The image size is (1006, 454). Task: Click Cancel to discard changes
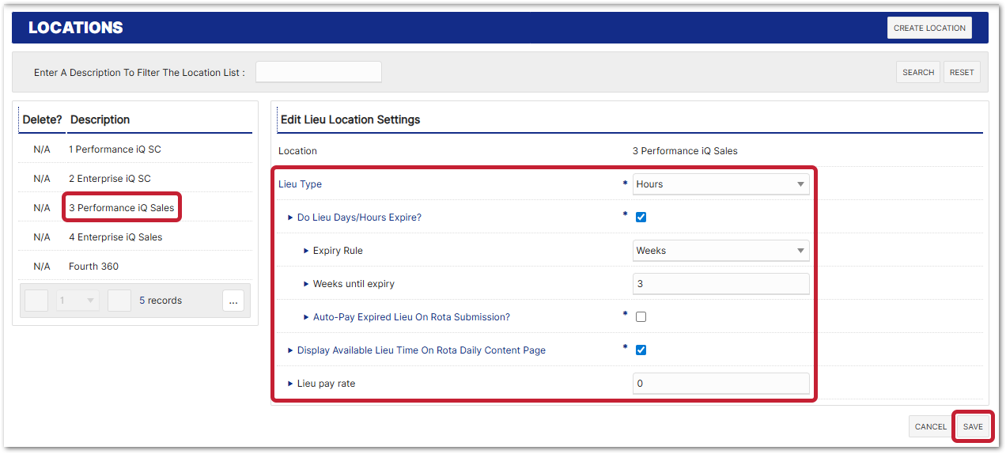pyautogui.click(x=930, y=427)
